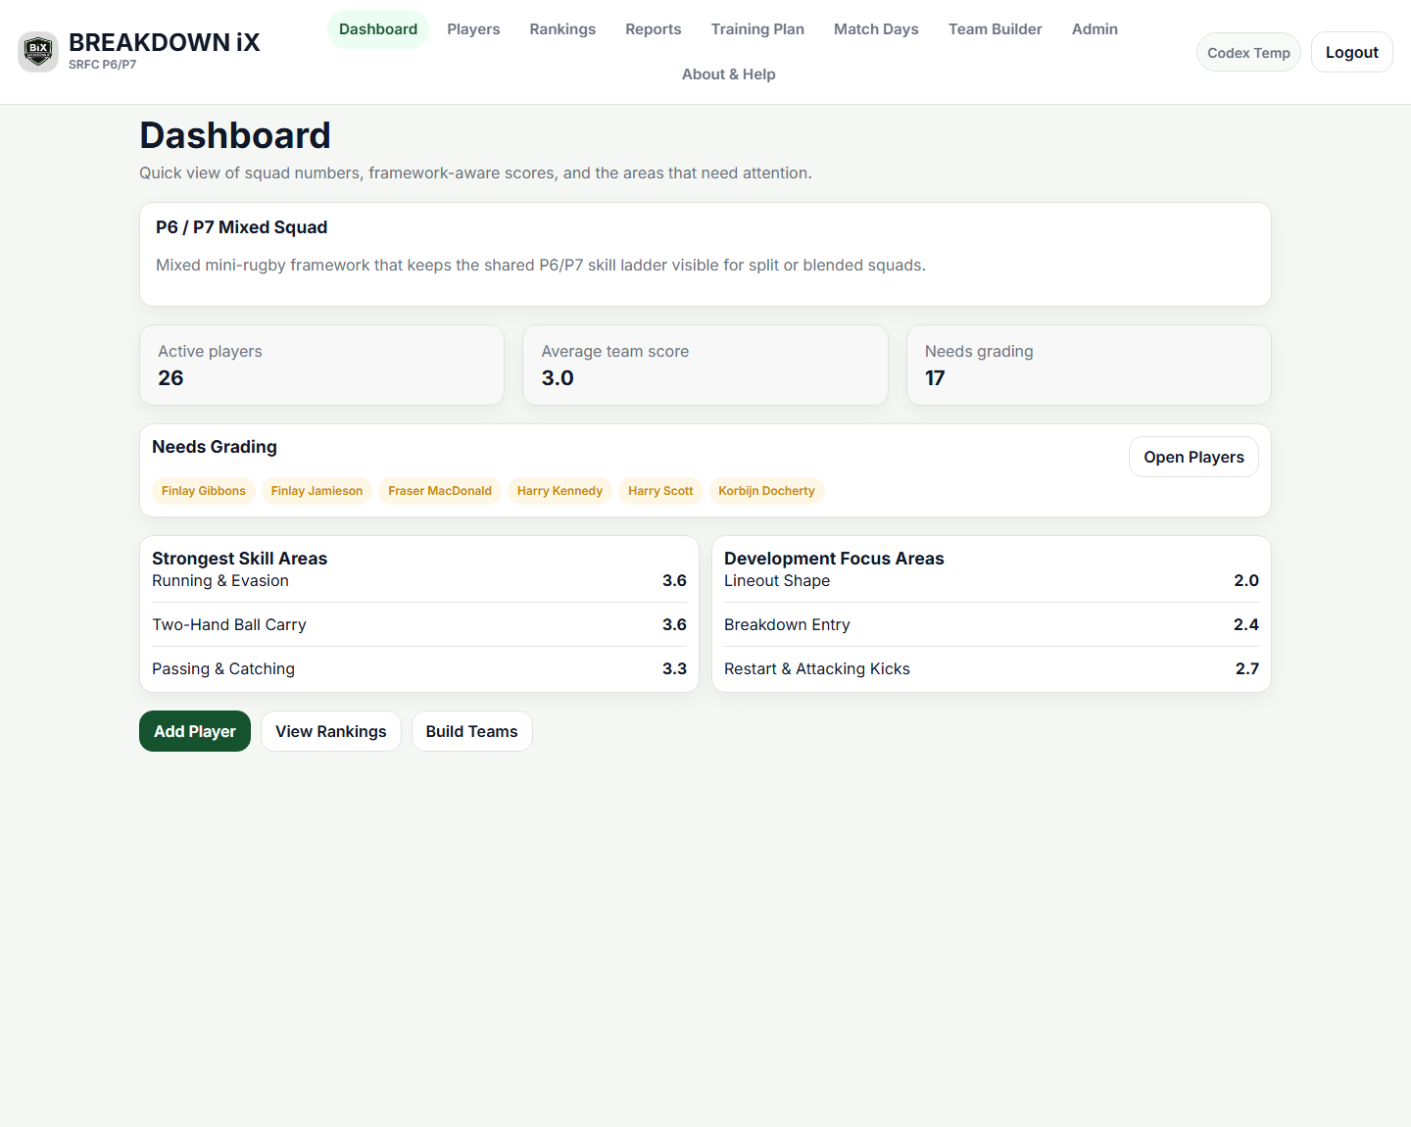Click the Passing & Catching row
The image size is (1411, 1127).
(419, 668)
